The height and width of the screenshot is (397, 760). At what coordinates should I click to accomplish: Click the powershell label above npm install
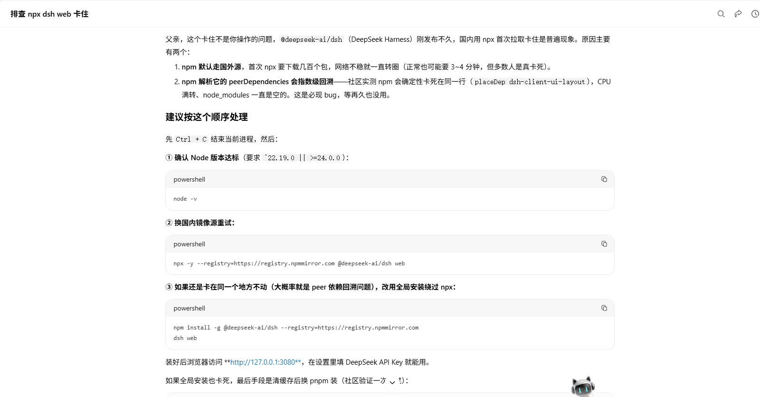[190, 308]
